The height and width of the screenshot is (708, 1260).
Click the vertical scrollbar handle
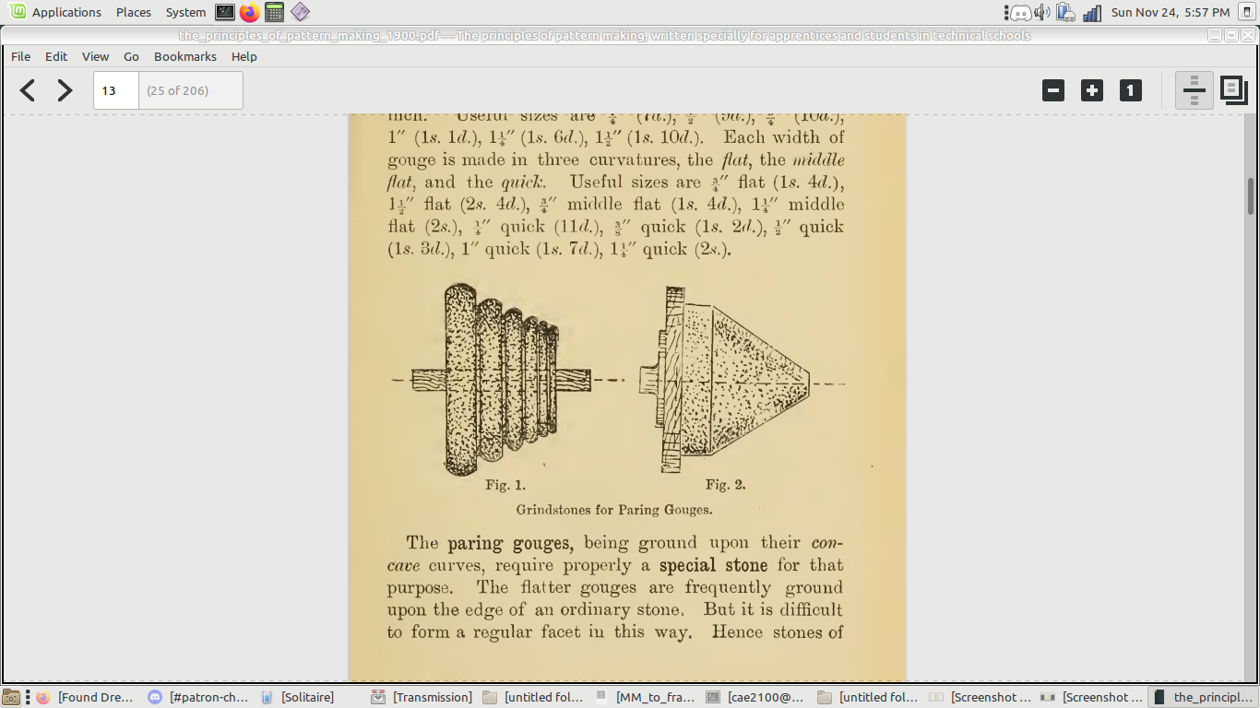click(1251, 195)
